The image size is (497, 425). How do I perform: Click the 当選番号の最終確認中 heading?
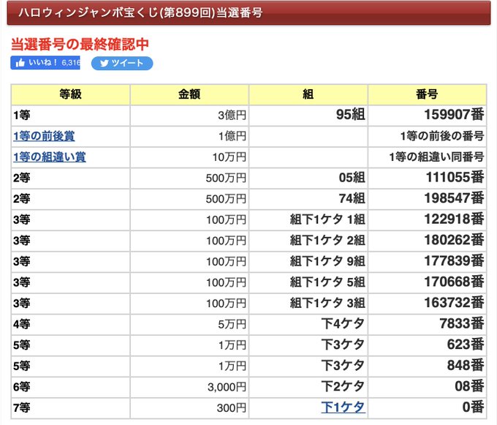pos(80,44)
